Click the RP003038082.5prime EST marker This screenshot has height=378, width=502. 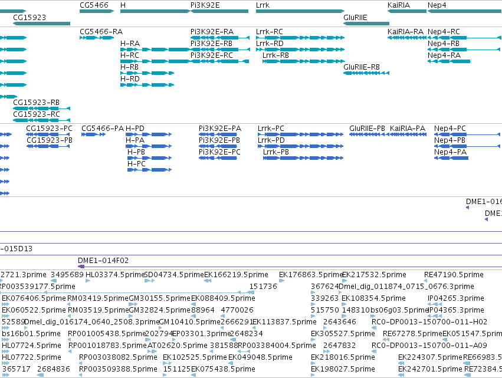[x=81, y=364]
